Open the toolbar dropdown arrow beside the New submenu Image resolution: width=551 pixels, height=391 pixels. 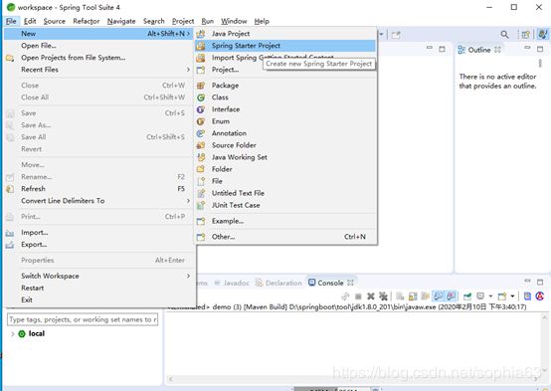point(381,35)
